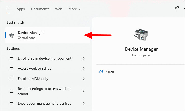This screenshot has width=185, height=111.
Task: Click briefcase icon beside Enroll in MDM only
Action: [x=12, y=79]
